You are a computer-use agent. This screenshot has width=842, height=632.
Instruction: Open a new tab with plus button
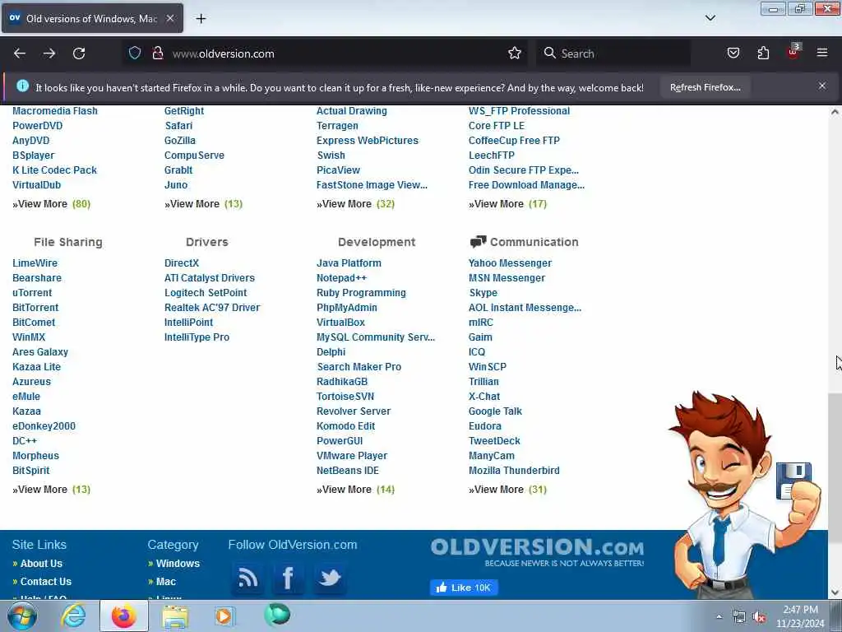click(201, 18)
